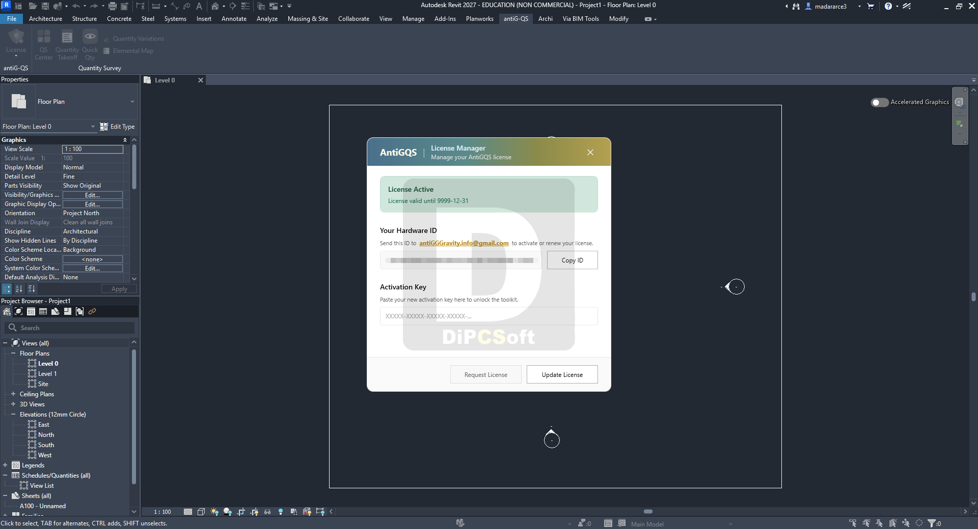Click the Activation Key input field
This screenshot has width=978, height=529.
(x=489, y=316)
